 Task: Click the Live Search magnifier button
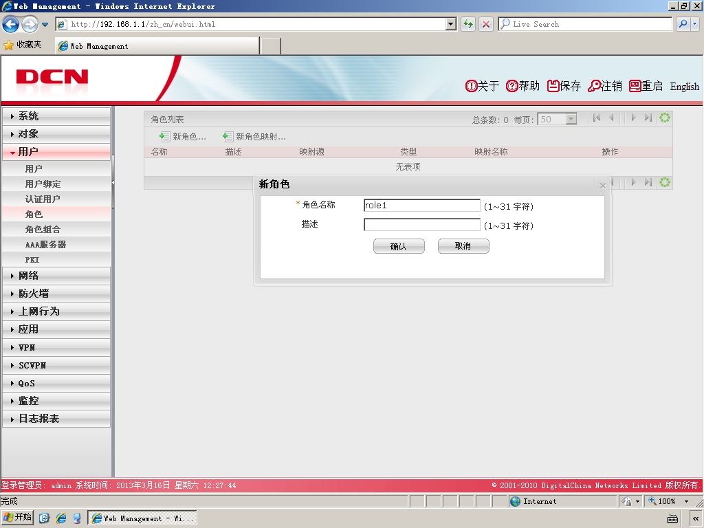(683, 24)
